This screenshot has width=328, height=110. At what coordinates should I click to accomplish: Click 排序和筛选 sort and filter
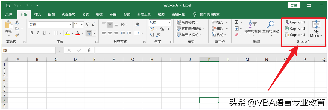[253, 29]
